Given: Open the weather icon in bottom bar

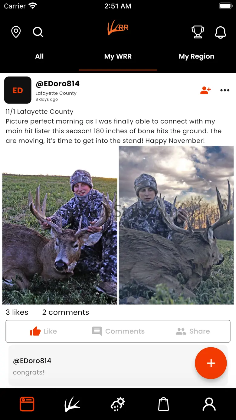Looking at the screenshot, I should [118, 405].
